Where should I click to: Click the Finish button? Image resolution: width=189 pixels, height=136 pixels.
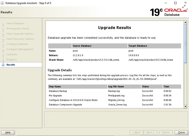pyautogui.click(x=166, y=132)
